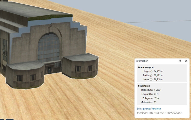Select the Materialien value 11

tap(155, 102)
